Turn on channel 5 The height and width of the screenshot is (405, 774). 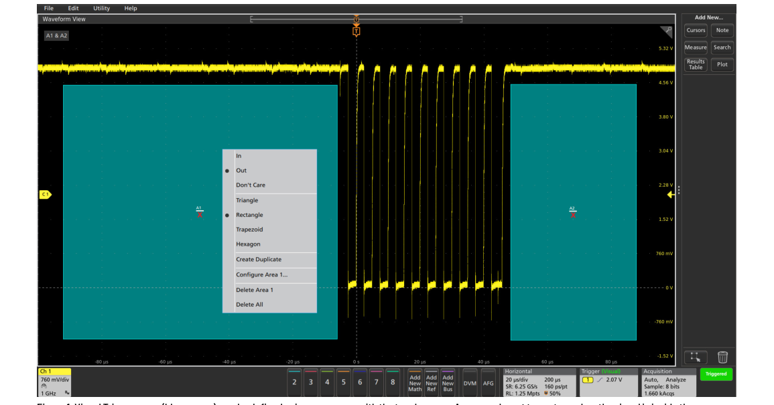[x=344, y=382]
